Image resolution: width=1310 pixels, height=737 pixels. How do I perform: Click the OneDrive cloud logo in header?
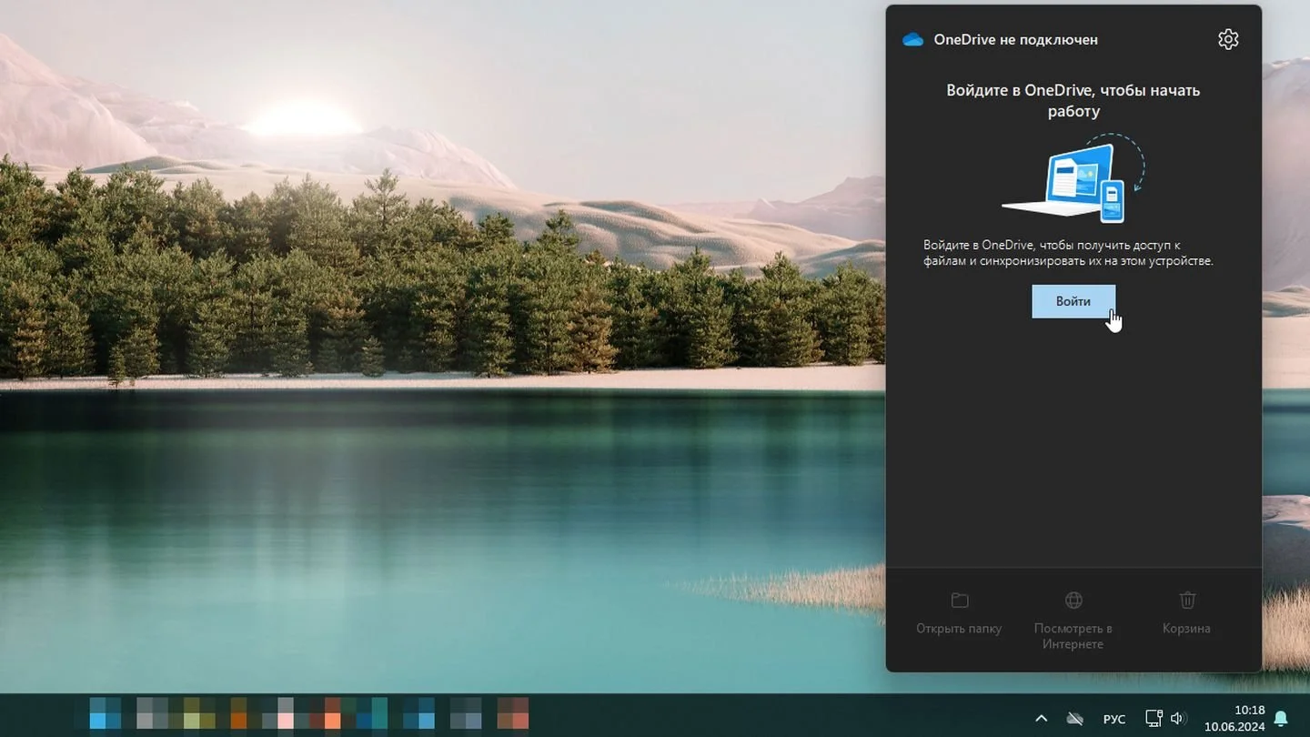pyautogui.click(x=912, y=40)
